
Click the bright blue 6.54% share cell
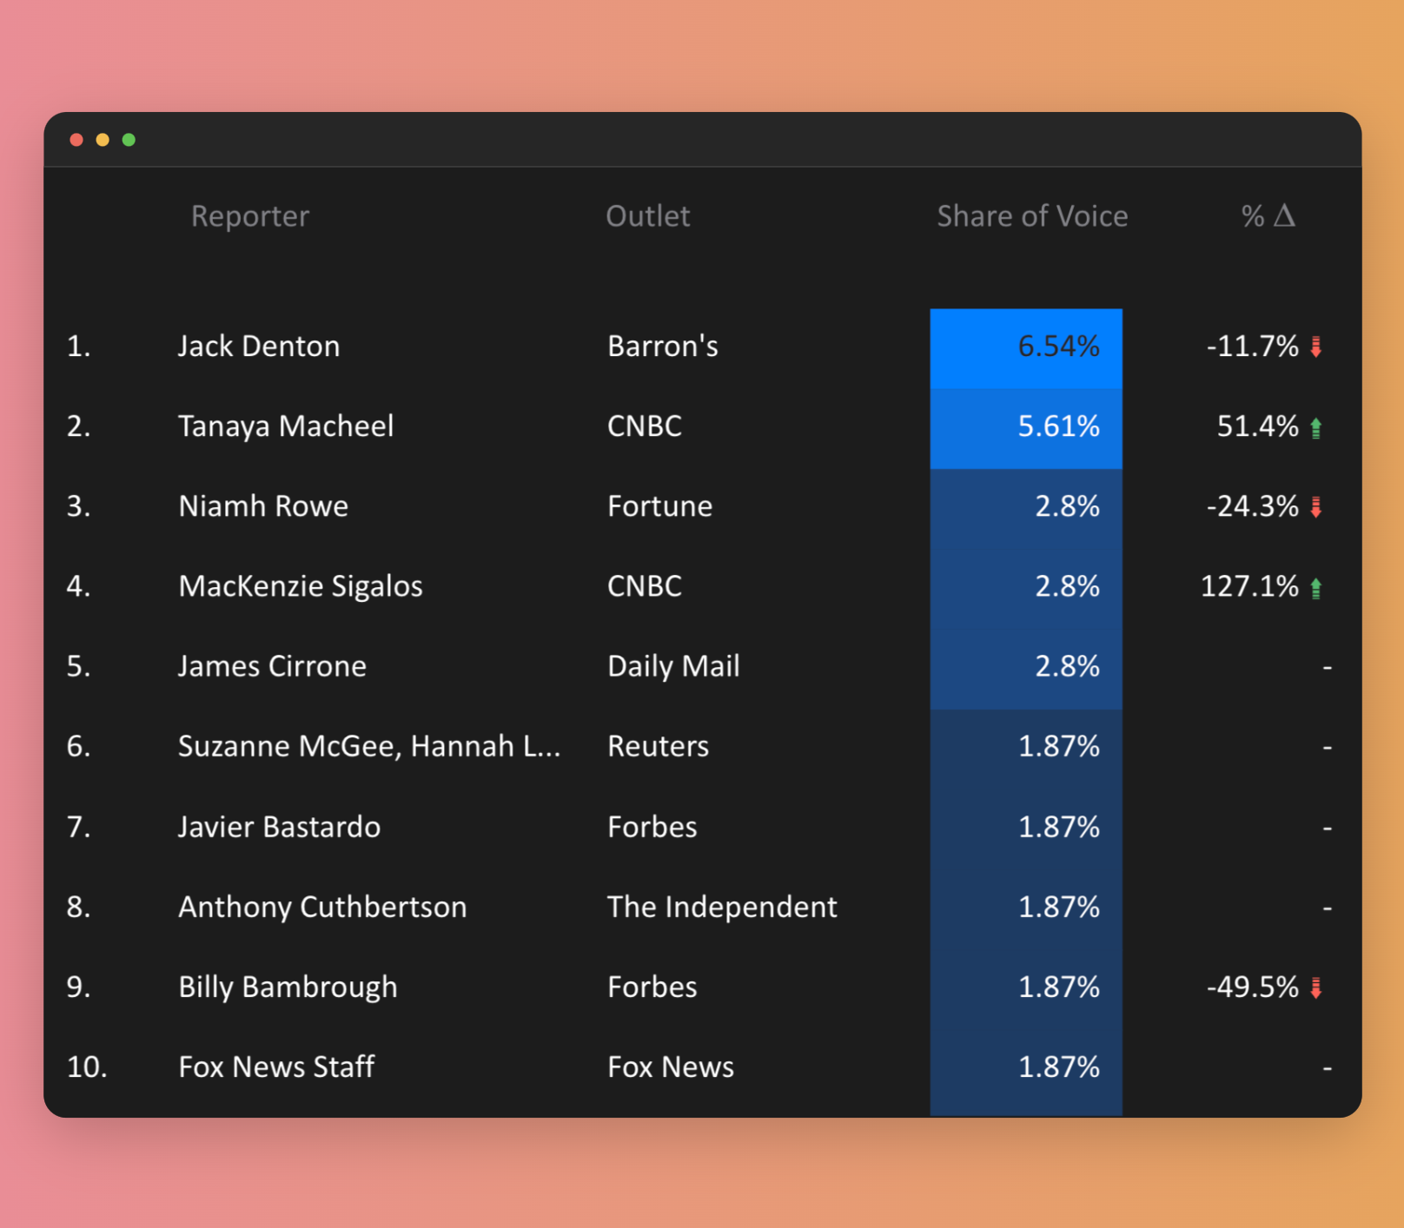[1025, 347]
